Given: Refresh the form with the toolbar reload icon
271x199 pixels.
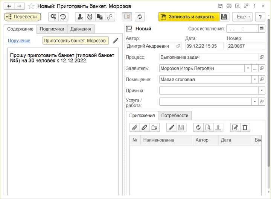Looking at the screenshot, I should coord(140,17).
